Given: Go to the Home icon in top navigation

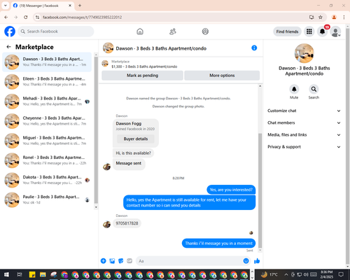Looking at the screenshot, I should click(x=140, y=31).
